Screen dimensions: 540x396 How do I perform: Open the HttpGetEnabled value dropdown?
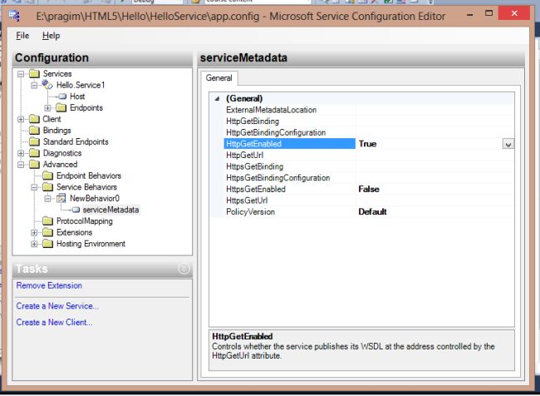tap(508, 144)
